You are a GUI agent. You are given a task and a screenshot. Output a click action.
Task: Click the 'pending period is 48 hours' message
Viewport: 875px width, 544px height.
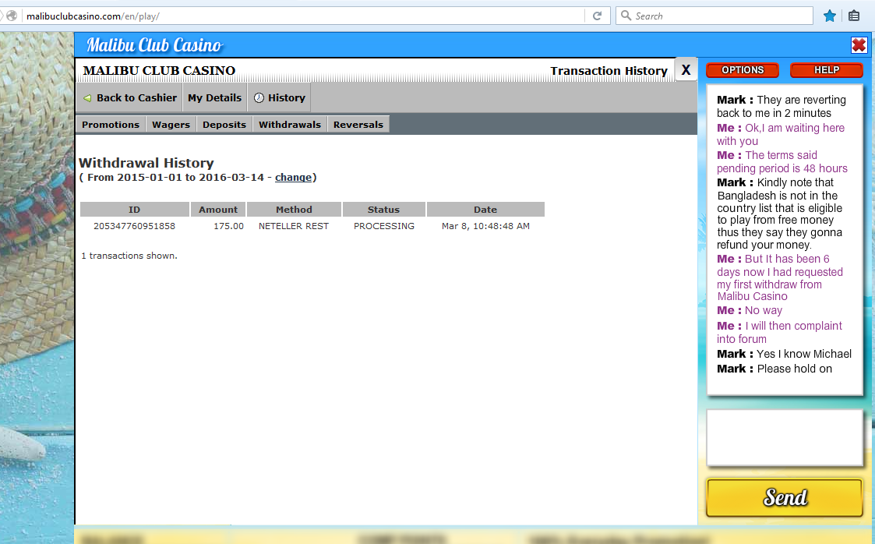782,162
